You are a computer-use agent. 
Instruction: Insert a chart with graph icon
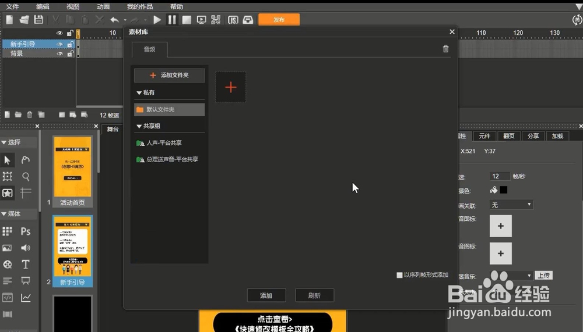(25, 298)
